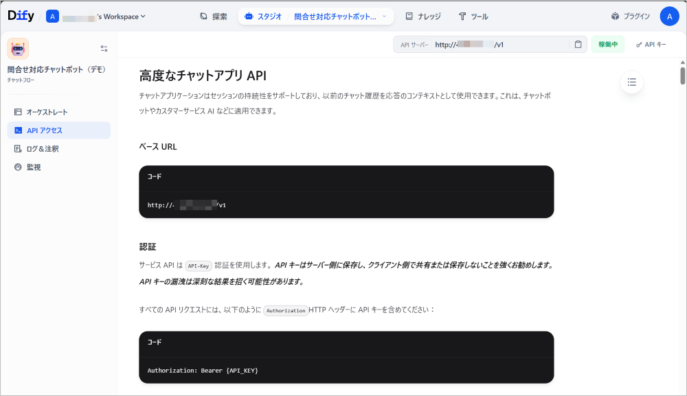Click the Dify logo
The width and height of the screenshot is (687, 396).
[21, 16]
